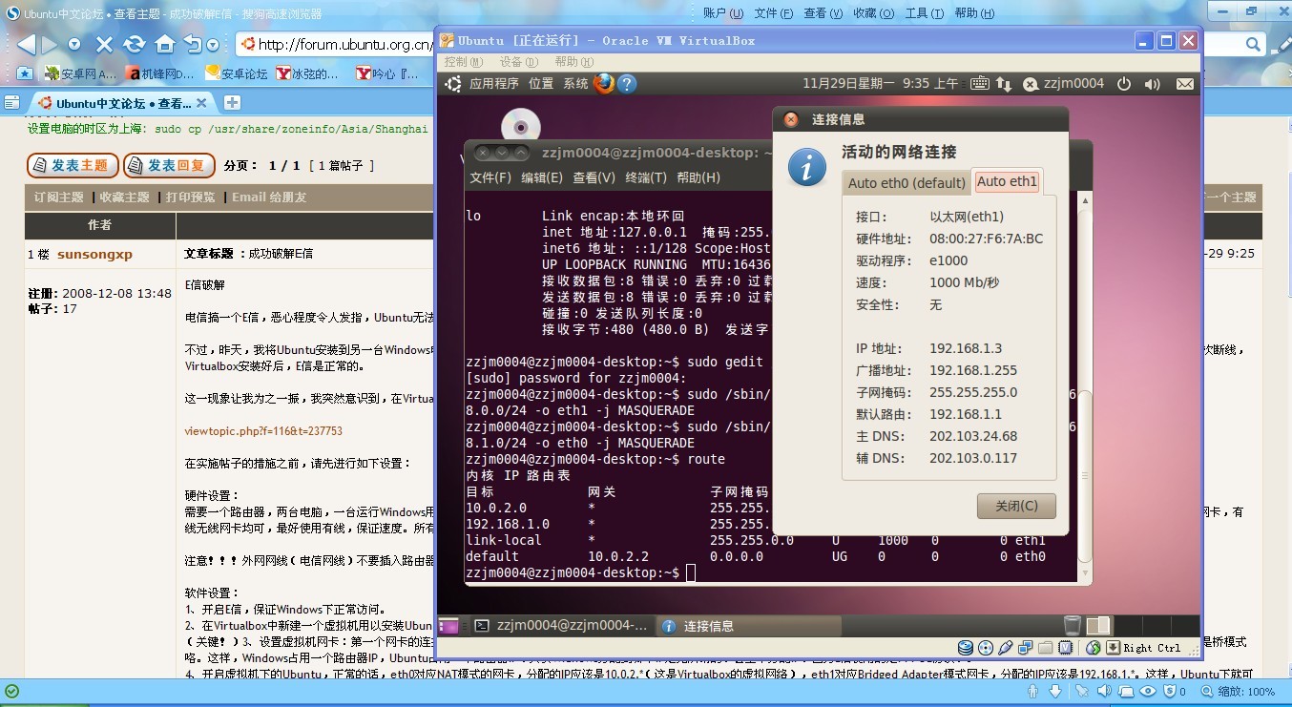Image resolution: width=1292 pixels, height=707 pixels.
Task: Open the 文件(F) browser menu
Action: click(x=773, y=13)
